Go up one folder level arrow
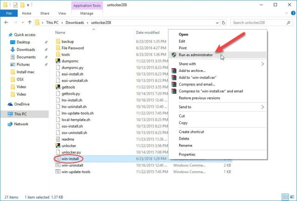This screenshot has width=297, height=201. (x=30, y=23)
